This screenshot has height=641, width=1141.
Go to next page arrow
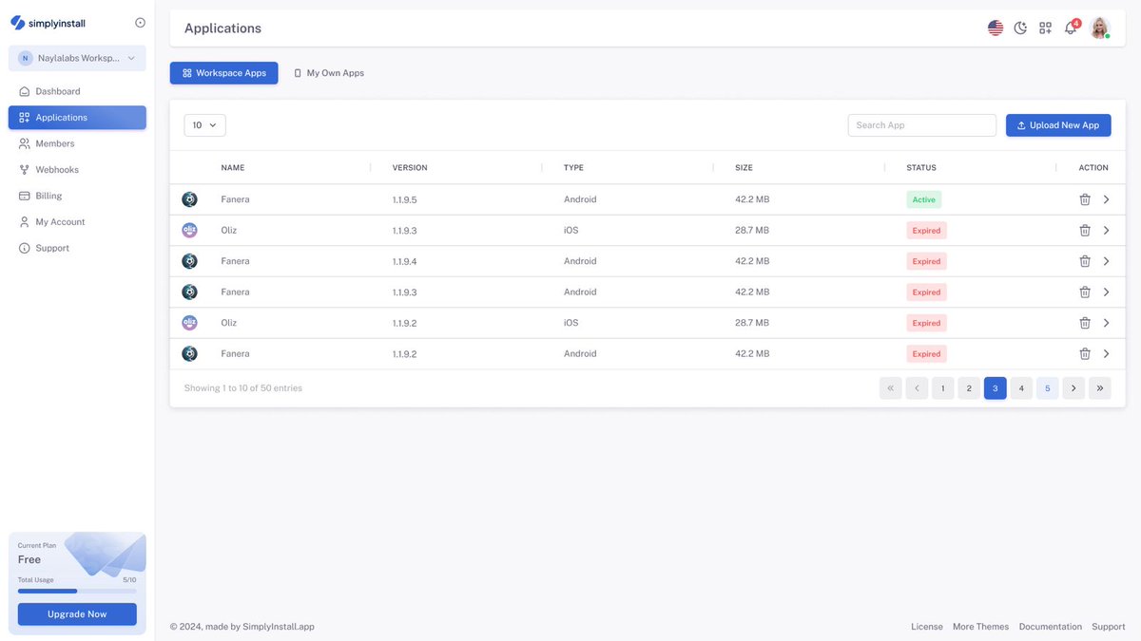[1073, 388]
